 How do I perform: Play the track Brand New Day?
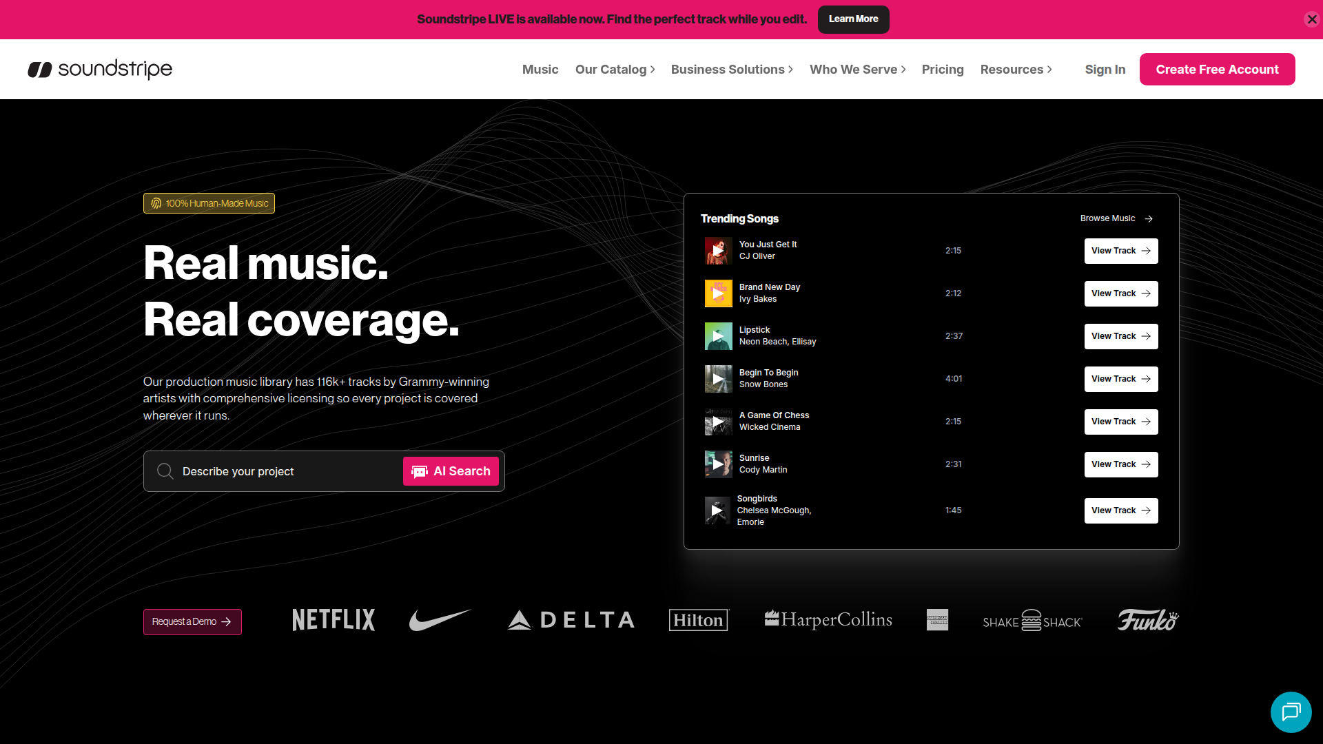pos(718,293)
